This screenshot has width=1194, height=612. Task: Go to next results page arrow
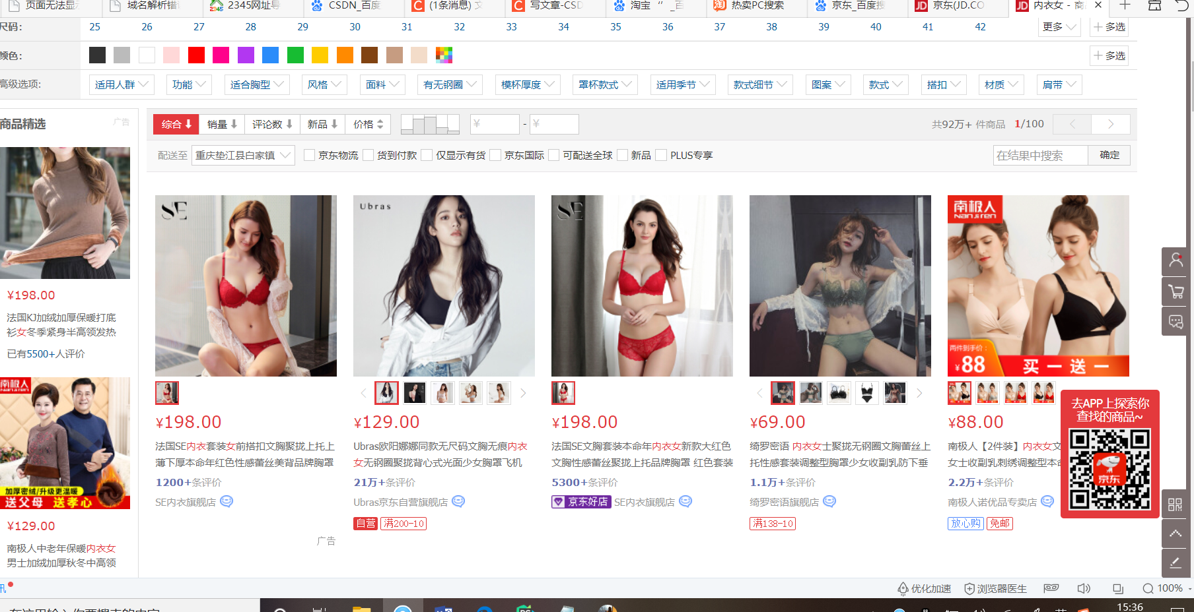[x=1111, y=124]
